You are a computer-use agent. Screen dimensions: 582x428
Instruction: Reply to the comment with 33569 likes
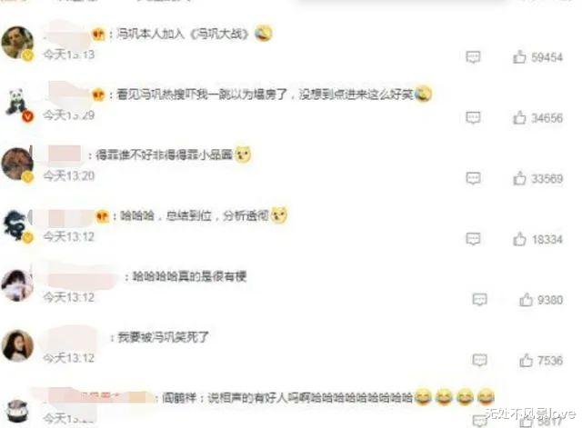click(x=473, y=179)
